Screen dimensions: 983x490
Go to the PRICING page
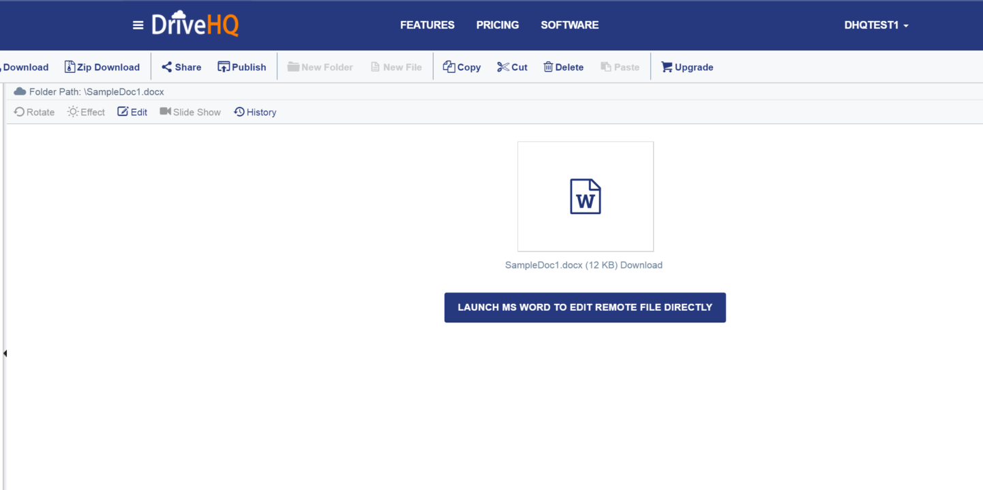(497, 25)
